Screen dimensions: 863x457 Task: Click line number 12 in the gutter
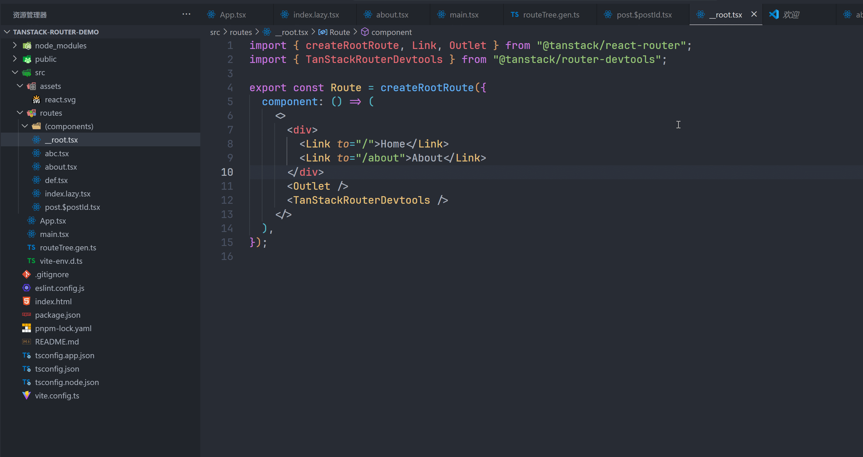[227, 200]
